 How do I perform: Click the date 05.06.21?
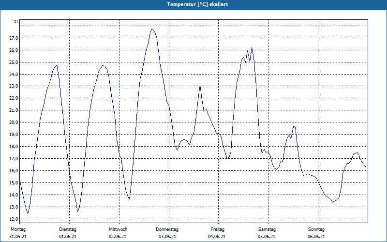[267, 237]
